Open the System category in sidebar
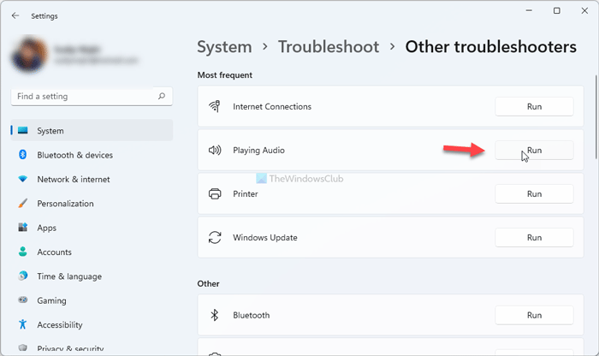The height and width of the screenshot is (356, 599). point(50,131)
